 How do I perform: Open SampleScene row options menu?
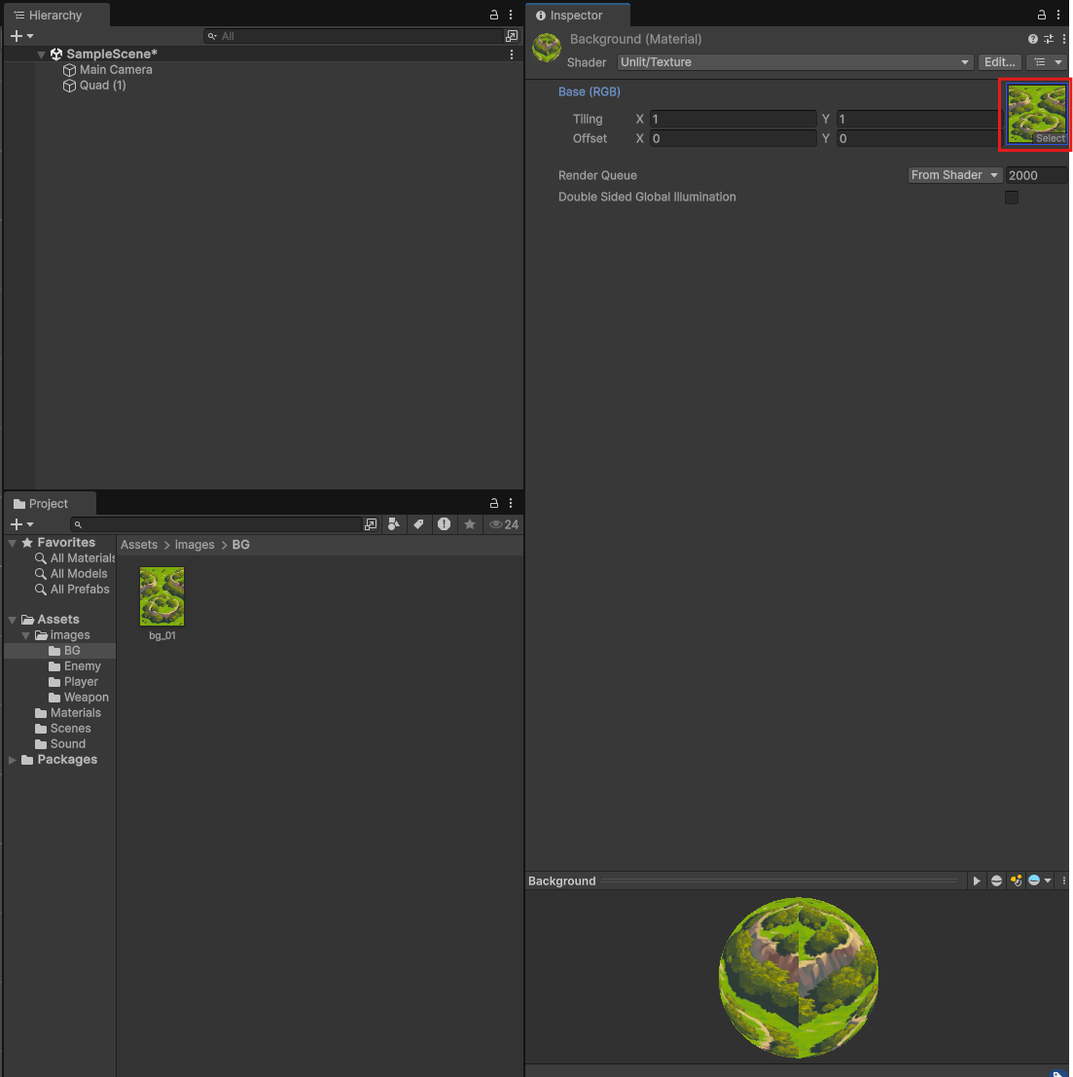click(511, 54)
